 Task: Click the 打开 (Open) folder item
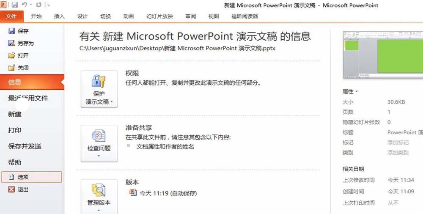tap(18, 55)
